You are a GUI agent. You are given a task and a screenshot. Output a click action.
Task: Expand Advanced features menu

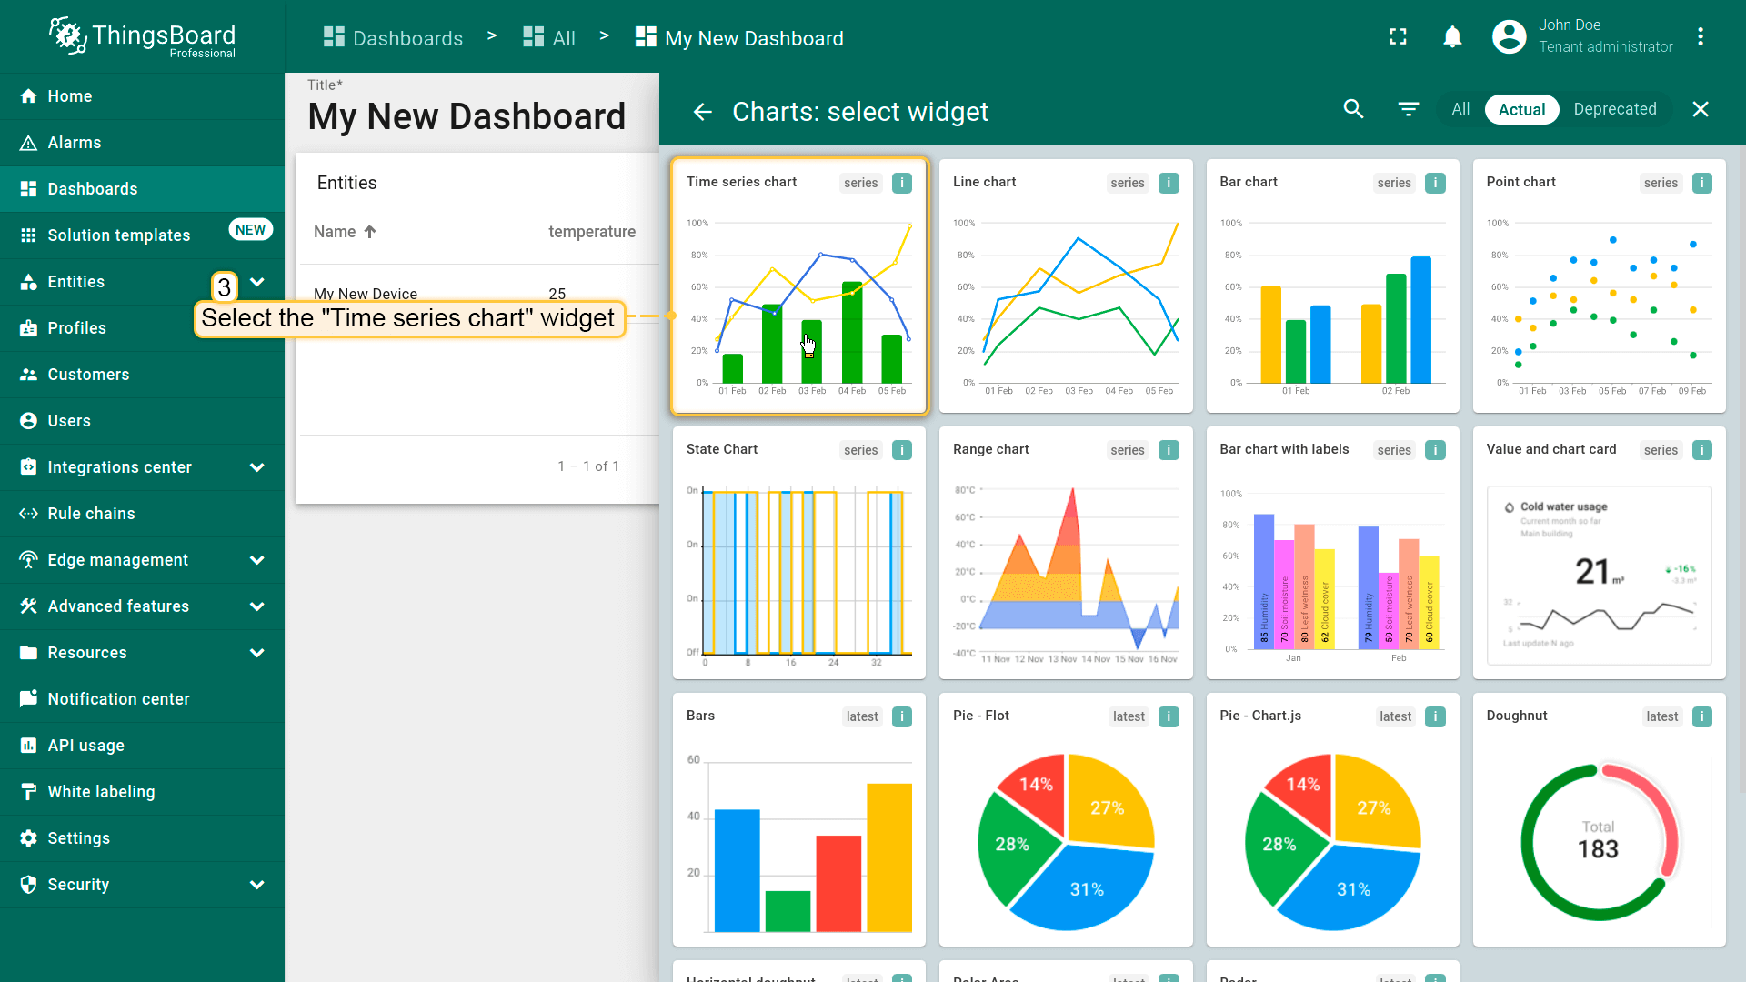[257, 606]
